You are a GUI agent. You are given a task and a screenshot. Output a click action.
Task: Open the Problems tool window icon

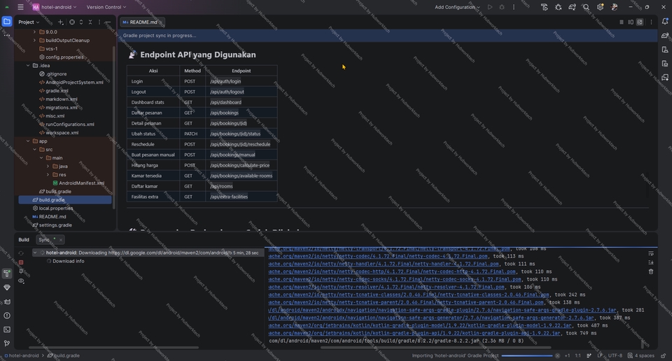click(x=7, y=316)
